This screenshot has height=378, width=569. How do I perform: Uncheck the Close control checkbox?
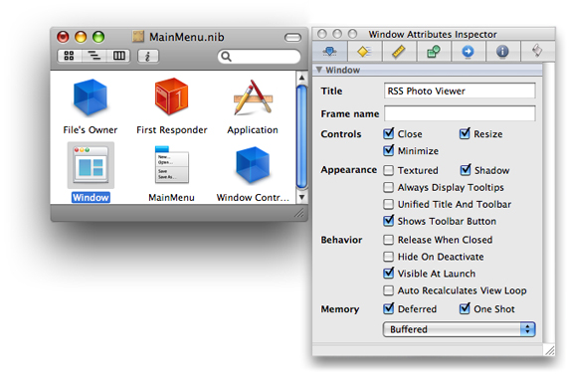pyautogui.click(x=388, y=133)
